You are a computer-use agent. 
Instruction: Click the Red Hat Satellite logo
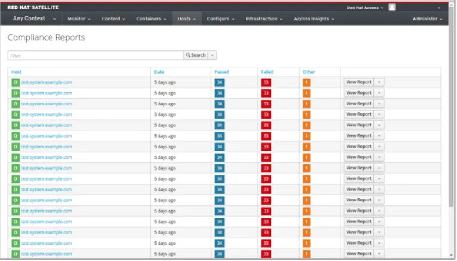(33, 7)
